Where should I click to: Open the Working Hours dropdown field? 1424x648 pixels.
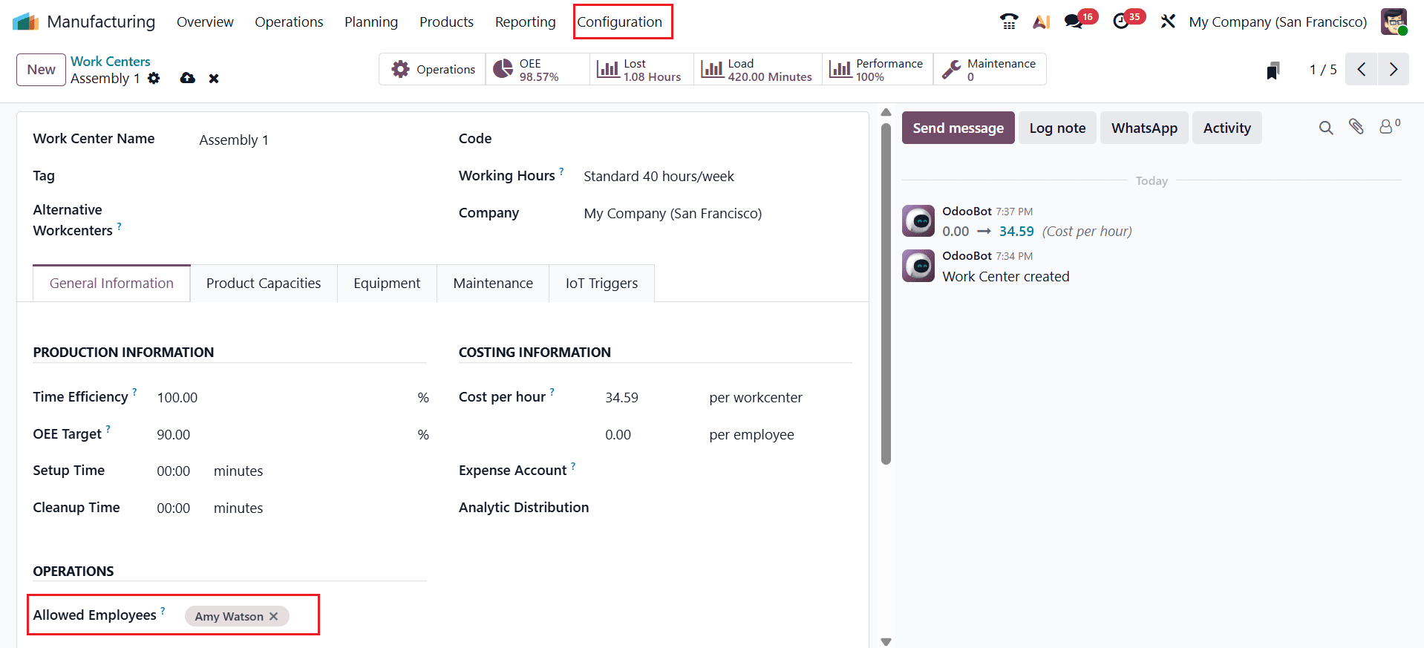717,176
